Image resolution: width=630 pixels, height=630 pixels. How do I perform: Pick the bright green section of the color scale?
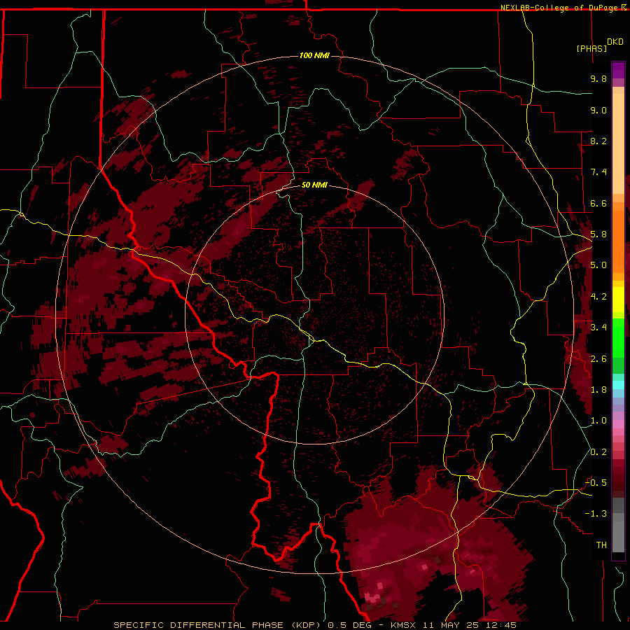(618, 337)
